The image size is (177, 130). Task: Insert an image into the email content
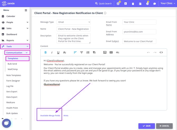[105, 53]
